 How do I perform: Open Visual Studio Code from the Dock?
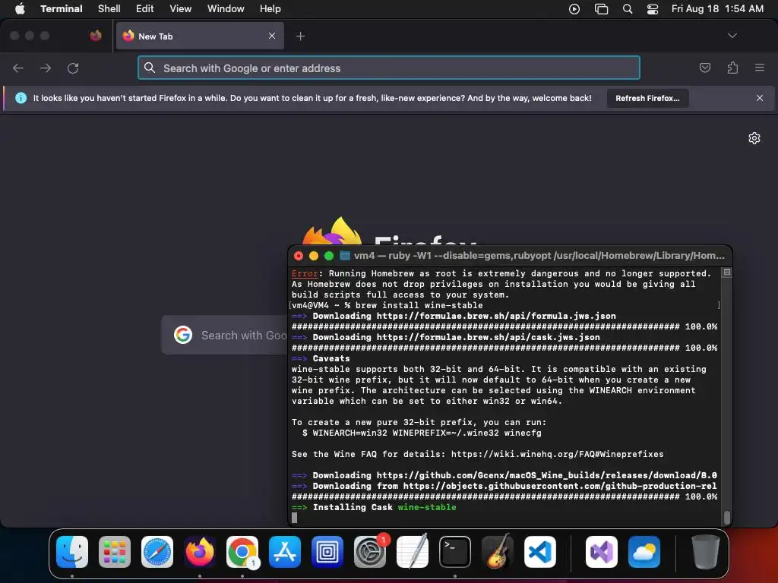click(x=540, y=551)
